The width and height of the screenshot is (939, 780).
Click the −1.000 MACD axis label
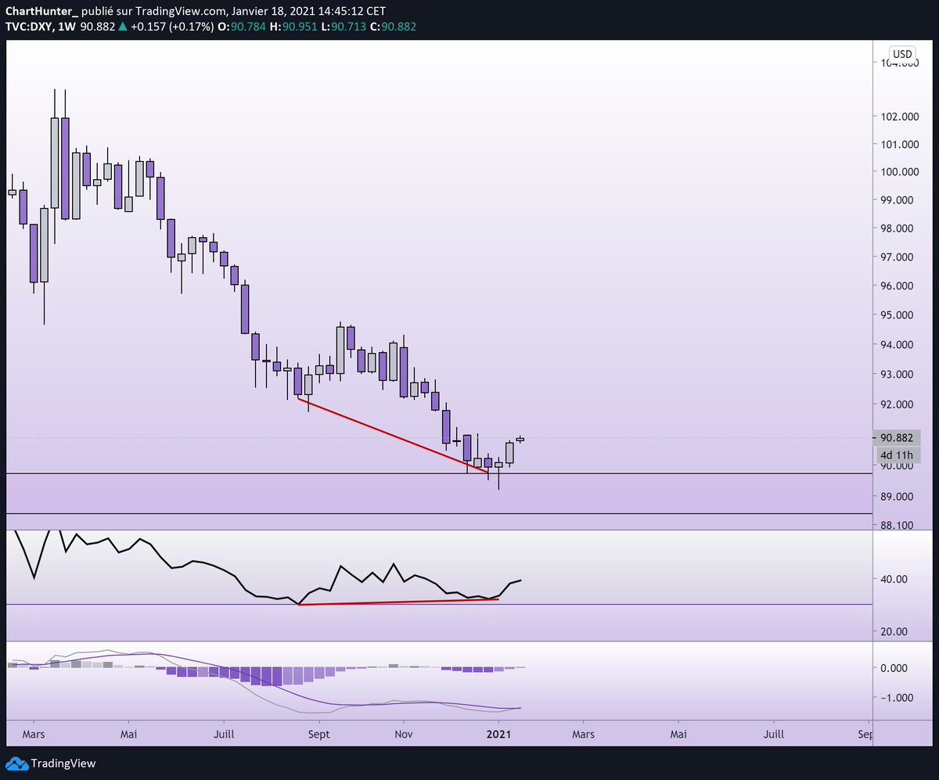click(x=896, y=698)
